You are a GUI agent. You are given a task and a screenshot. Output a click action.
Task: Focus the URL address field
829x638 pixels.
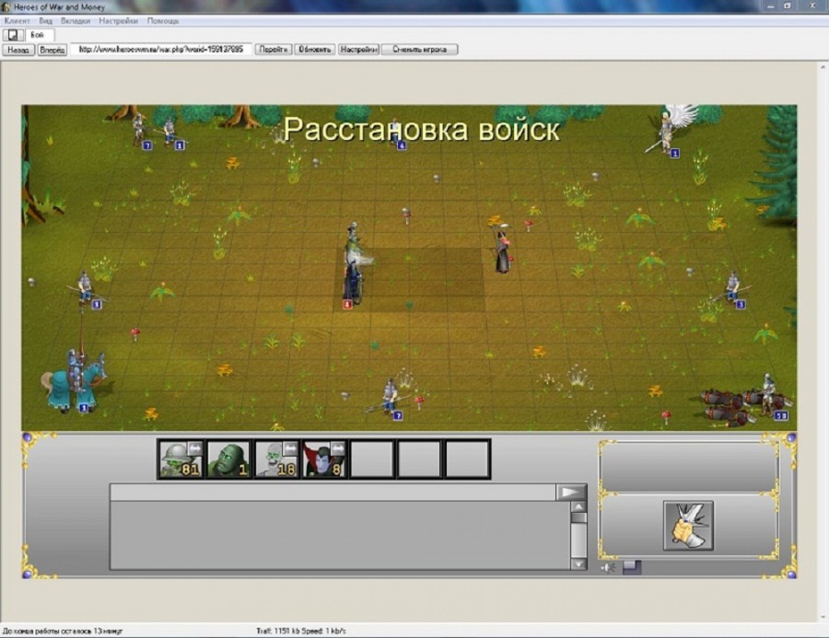160,49
